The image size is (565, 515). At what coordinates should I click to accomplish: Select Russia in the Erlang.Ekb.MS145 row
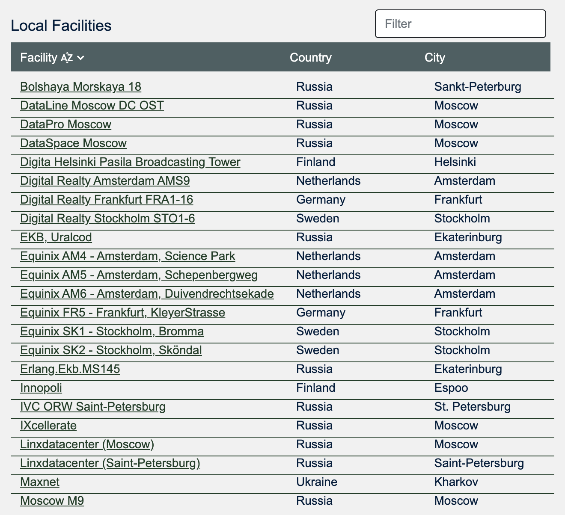pos(314,369)
